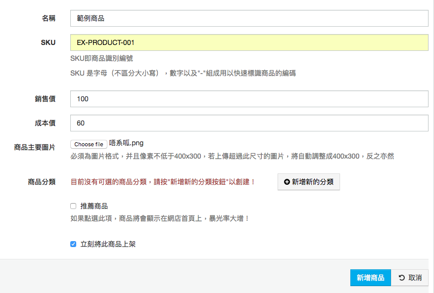
Task: Click the SKU field label
Action: [48, 42]
